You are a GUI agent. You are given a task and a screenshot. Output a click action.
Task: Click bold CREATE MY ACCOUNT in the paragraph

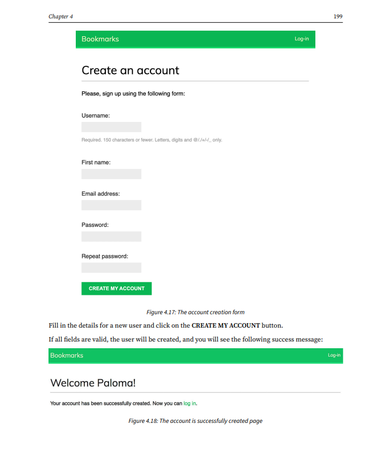click(x=226, y=325)
